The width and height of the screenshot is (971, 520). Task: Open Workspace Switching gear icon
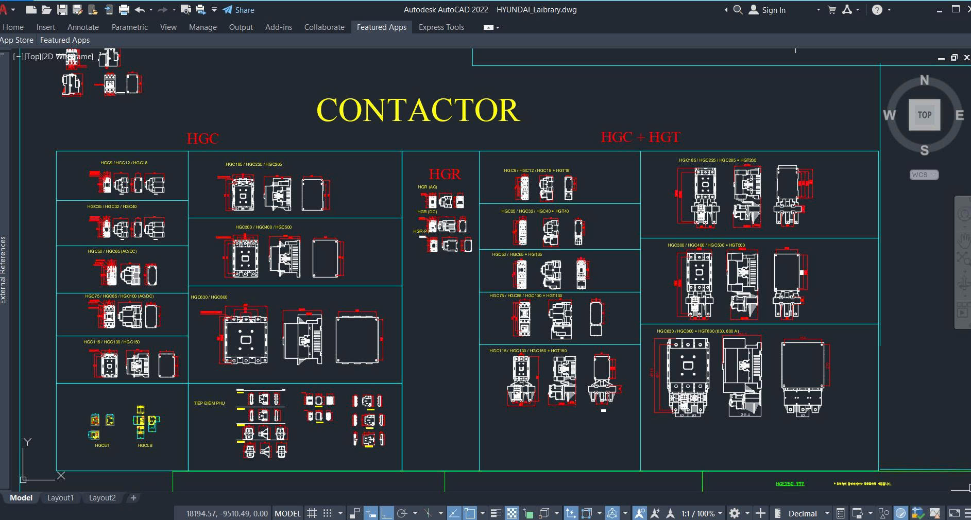click(x=735, y=513)
